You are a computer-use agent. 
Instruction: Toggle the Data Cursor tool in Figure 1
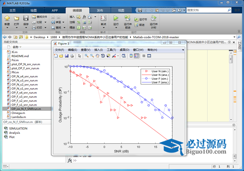click(108, 56)
